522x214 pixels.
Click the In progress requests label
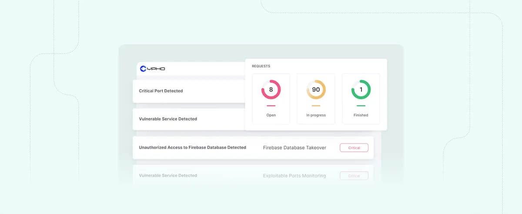click(316, 115)
